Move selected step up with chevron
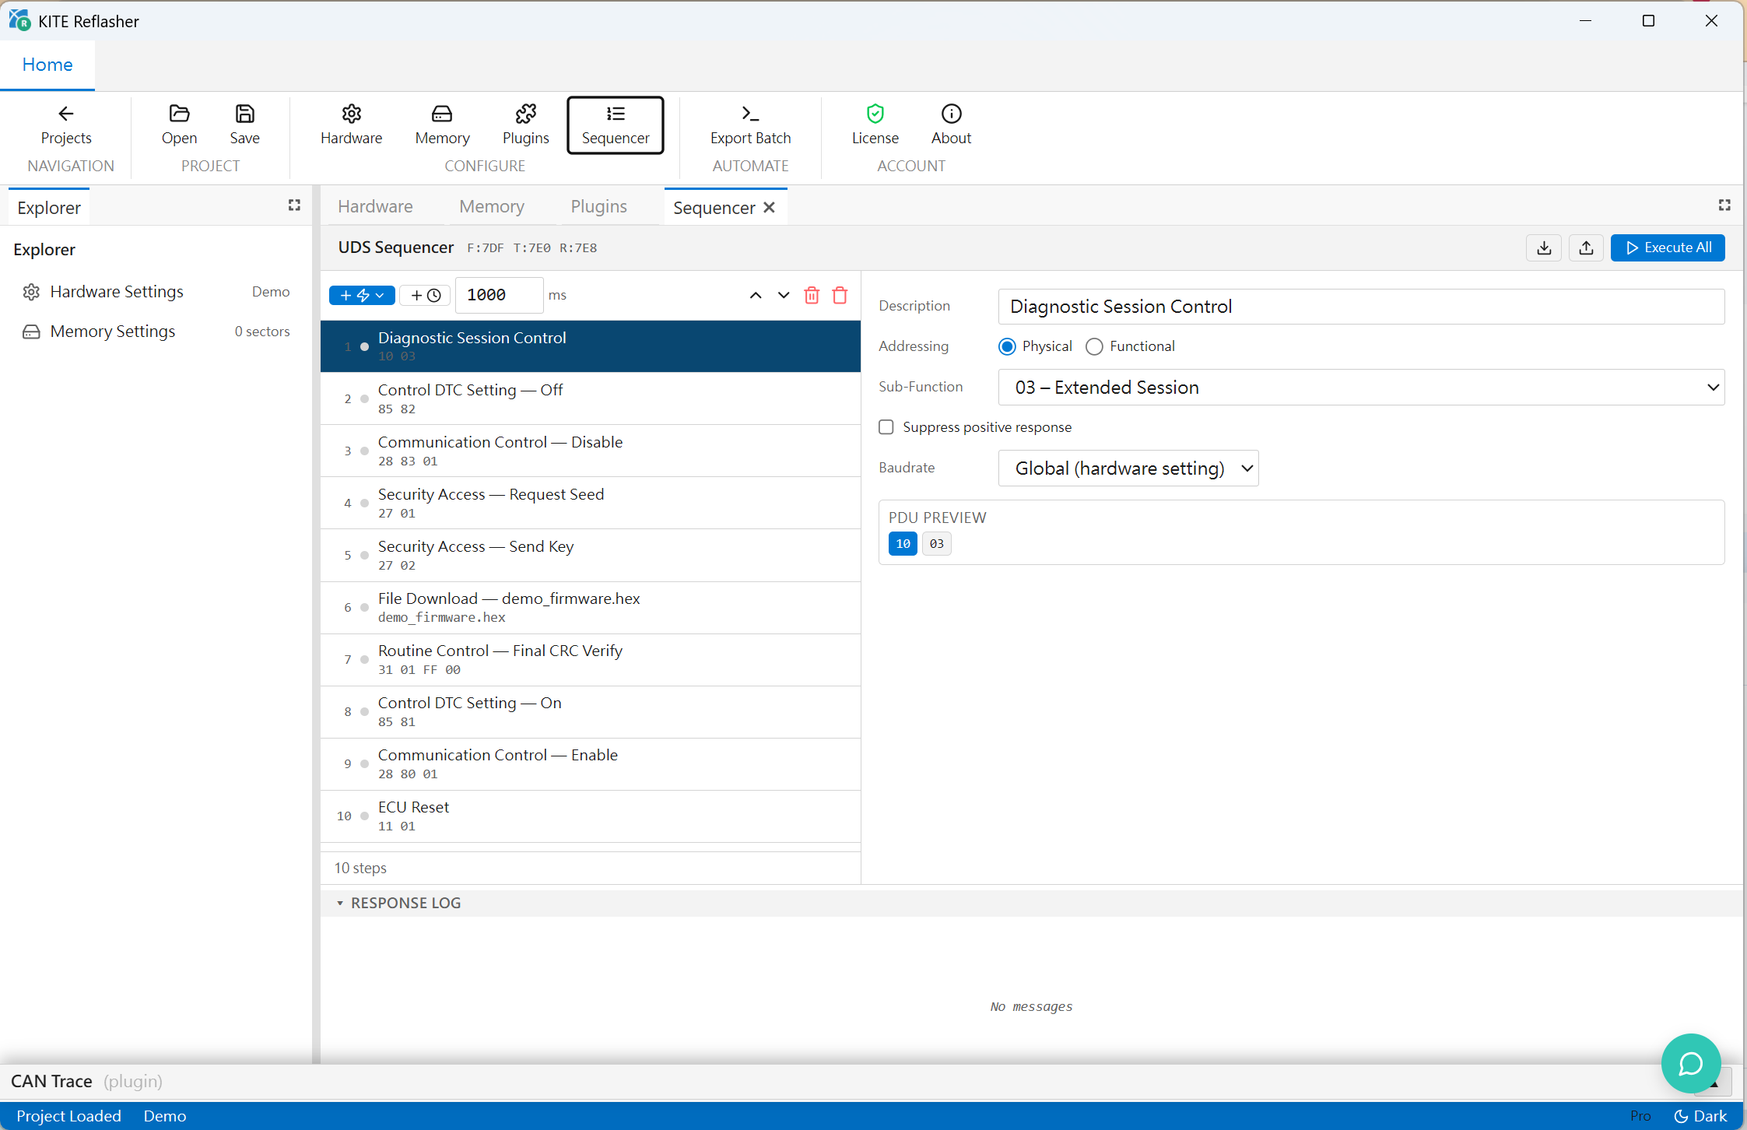The width and height of the screenshot is (1747, 1130). (755, 295)
